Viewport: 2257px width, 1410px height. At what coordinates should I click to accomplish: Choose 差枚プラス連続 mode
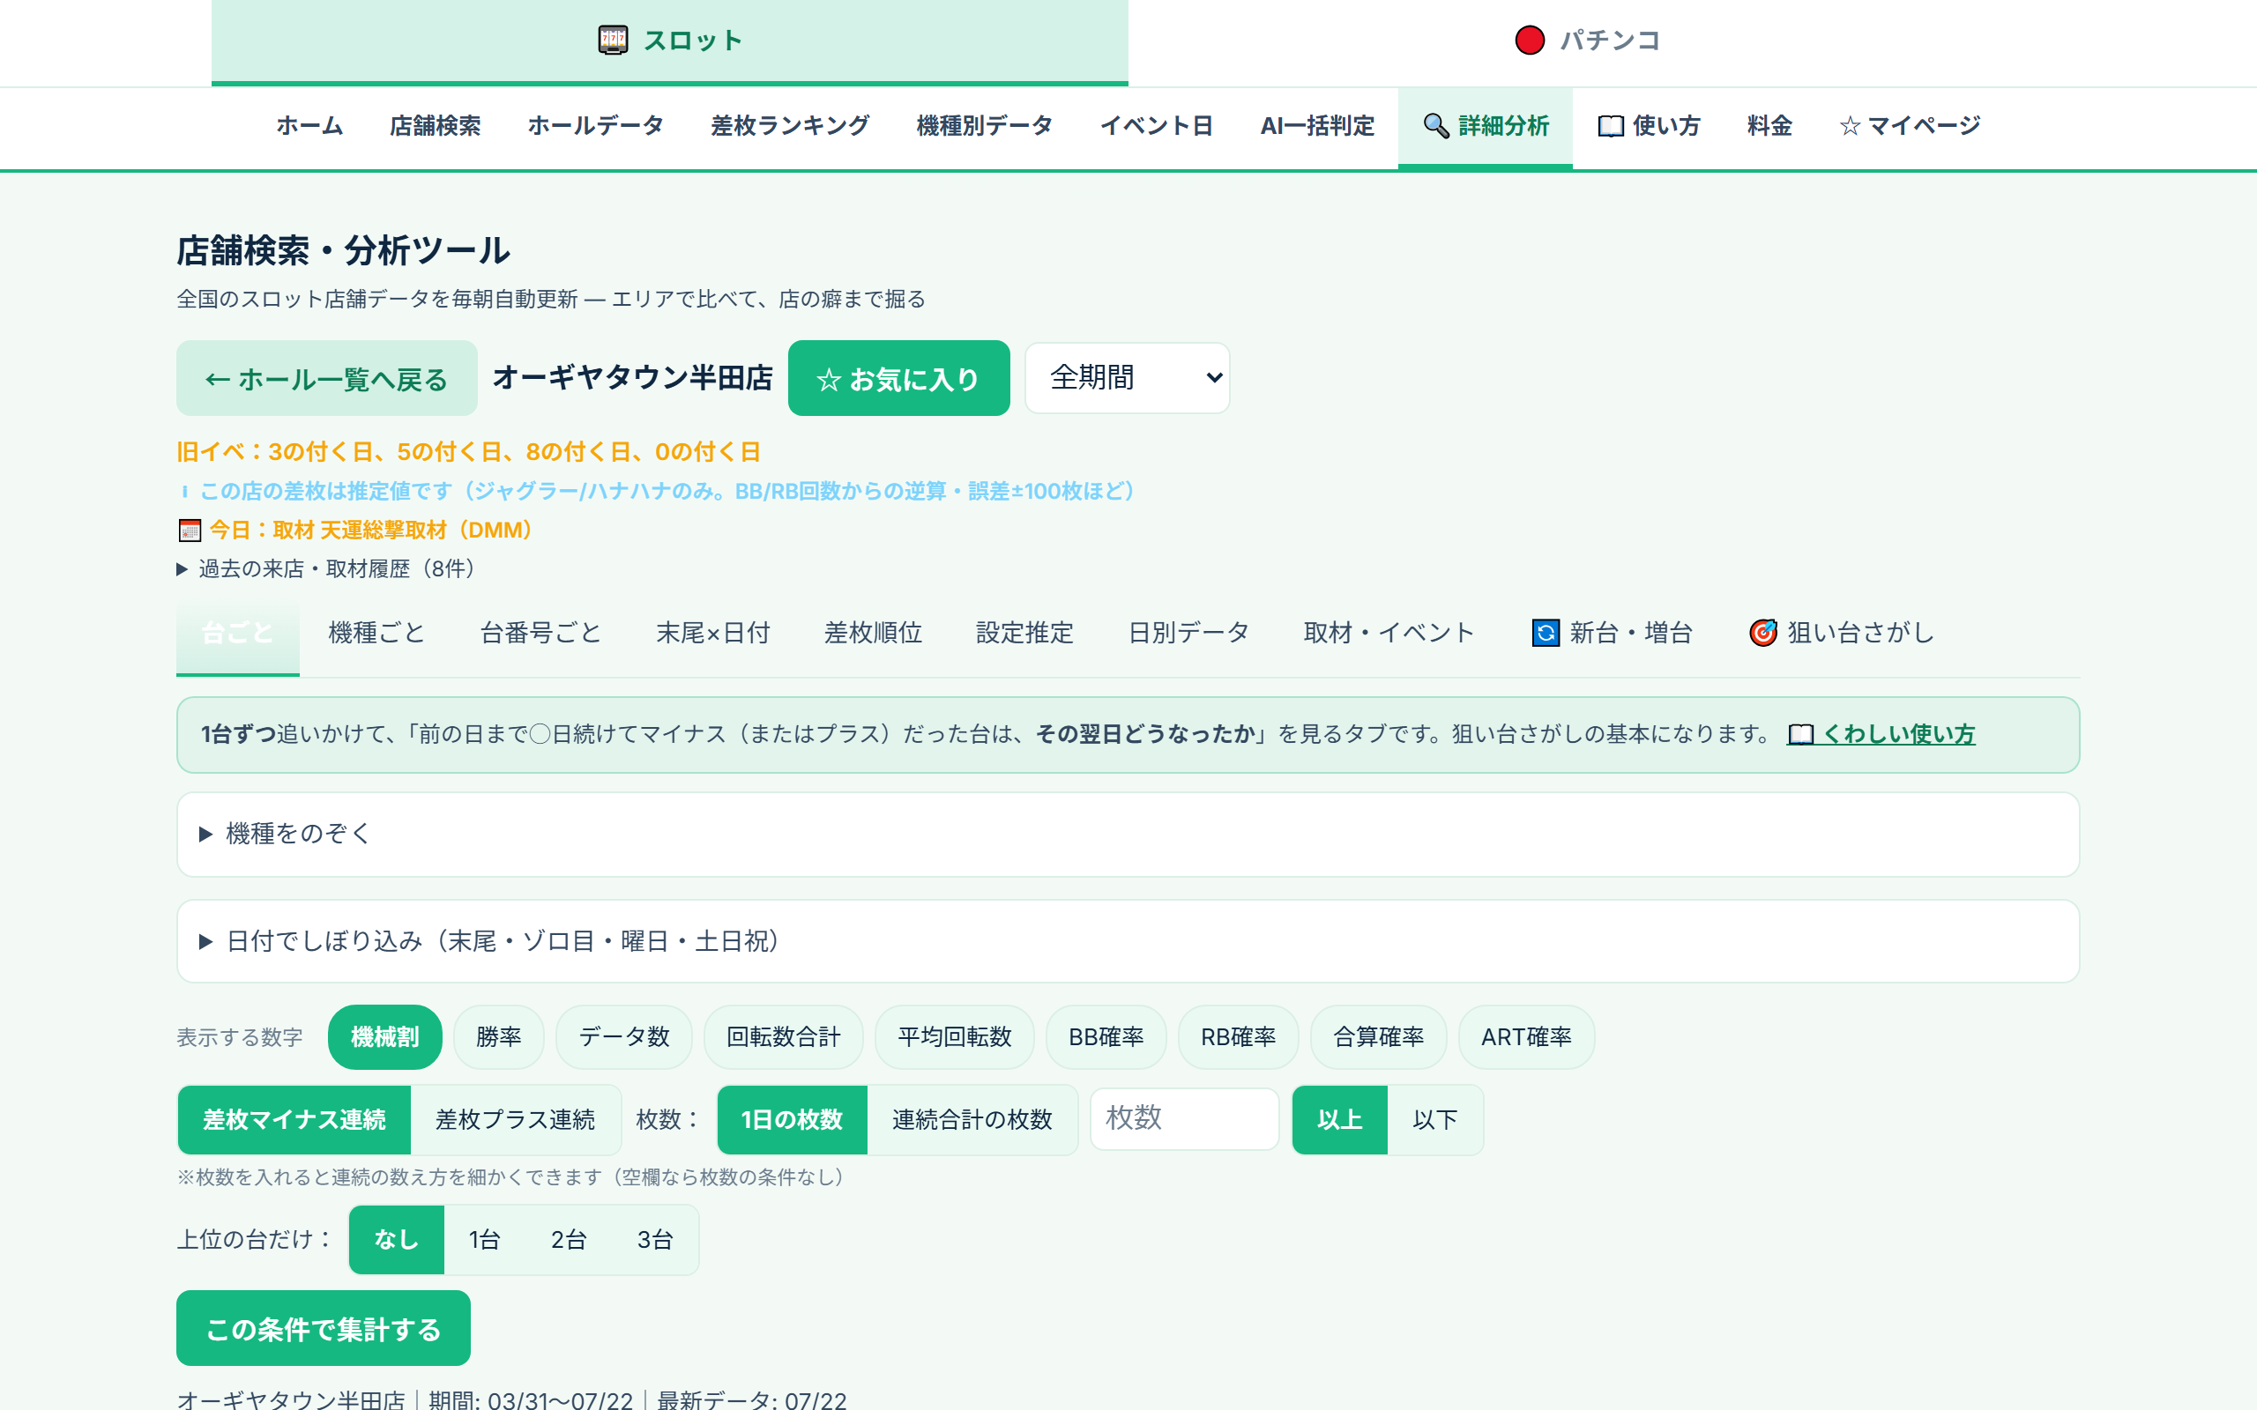pos(515,1120)
